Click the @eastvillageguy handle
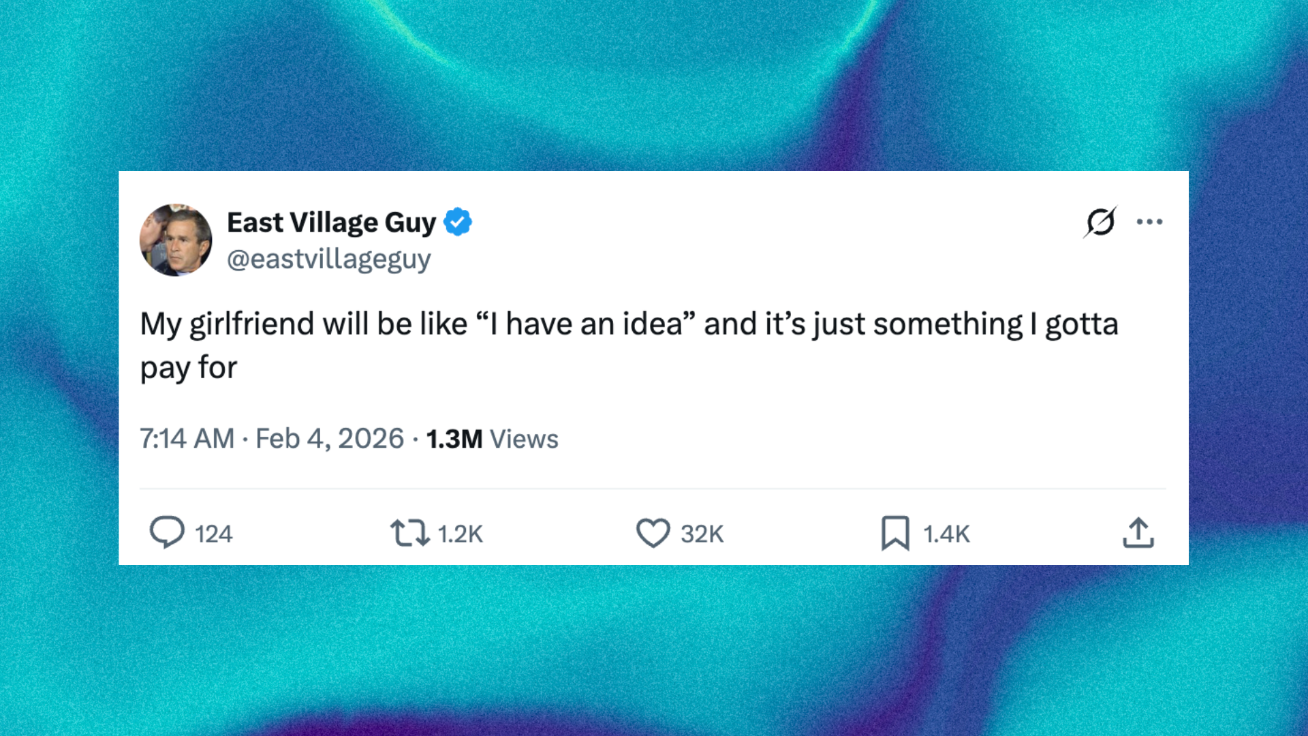The image size is (1308, 736). 328,259
